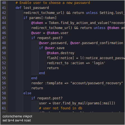
Task: Click '@user.save' on line 49
Action: pos(55,48)
